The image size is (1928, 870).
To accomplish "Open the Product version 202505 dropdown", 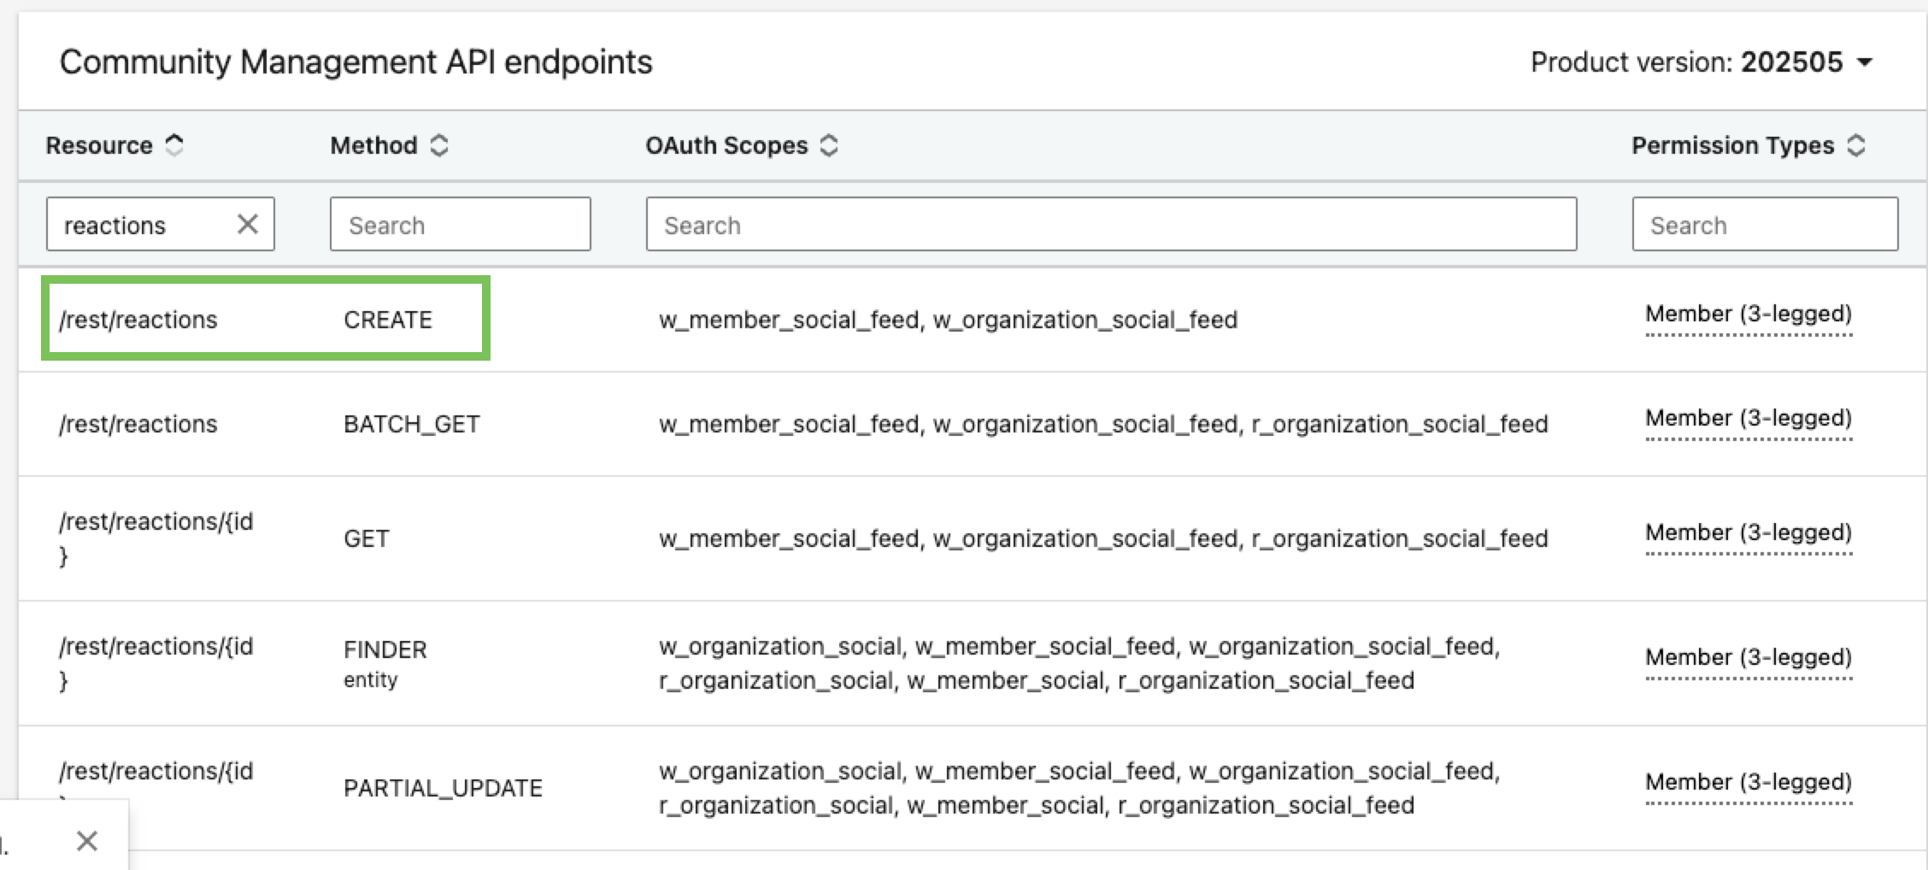I will [1701, 62].
